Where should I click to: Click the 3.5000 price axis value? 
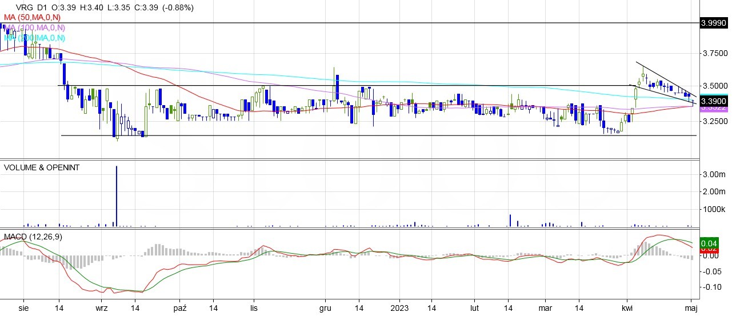[x=714, y=86]
